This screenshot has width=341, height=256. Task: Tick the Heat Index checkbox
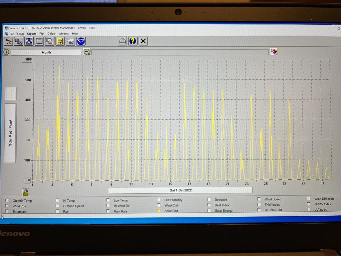pos(209,205)
